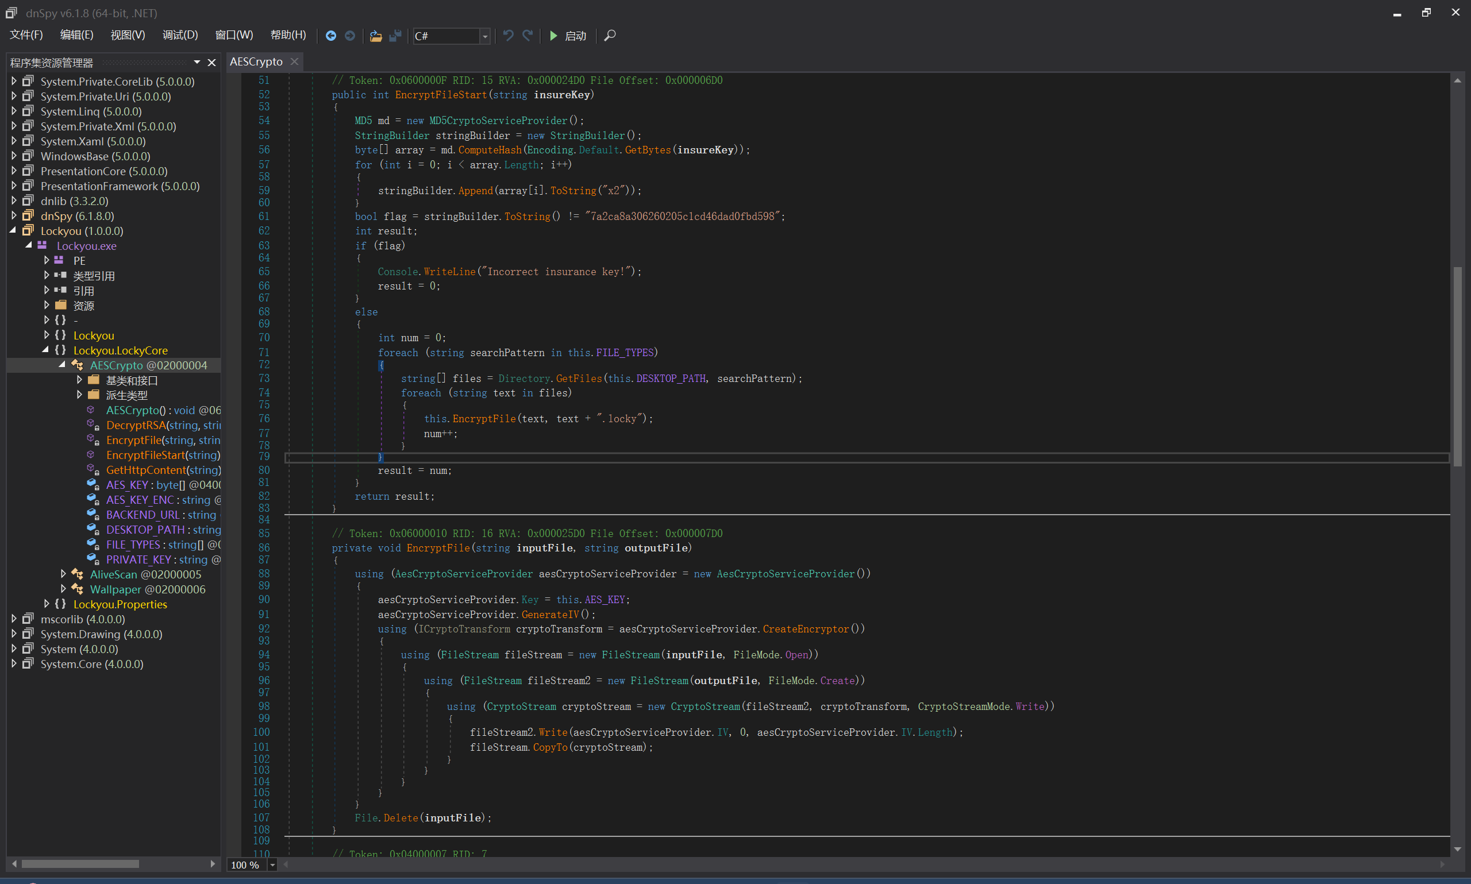Expand the AliveScan class node
This screenshot has height=884, width=1471.
pyautogui.click(x=63, y=574)
